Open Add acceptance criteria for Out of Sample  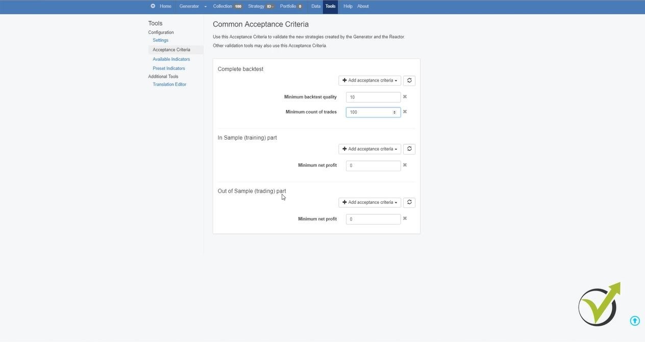pyautogui.click(x=369, y=202)
